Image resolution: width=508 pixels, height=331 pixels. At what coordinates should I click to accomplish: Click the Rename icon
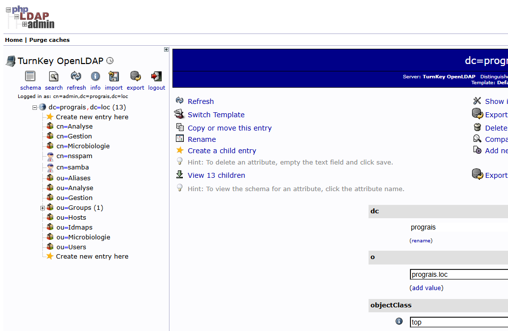tap(180, 138)
